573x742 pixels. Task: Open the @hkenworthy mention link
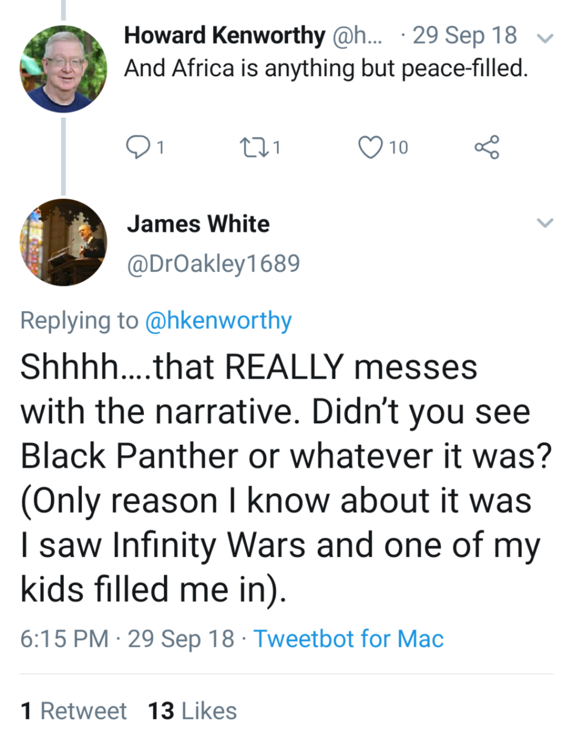(x=218, y=321)
